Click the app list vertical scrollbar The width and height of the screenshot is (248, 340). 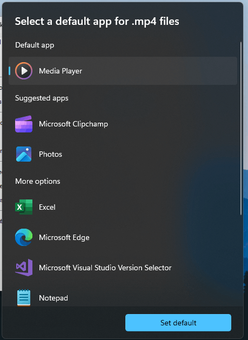click(240, 128)
